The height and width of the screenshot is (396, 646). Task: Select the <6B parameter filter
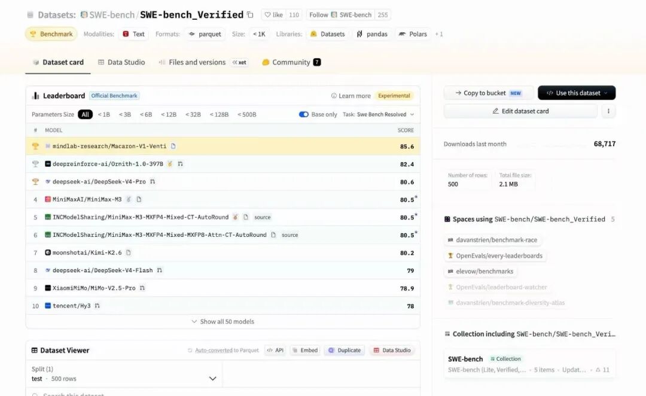coord(146,115)
